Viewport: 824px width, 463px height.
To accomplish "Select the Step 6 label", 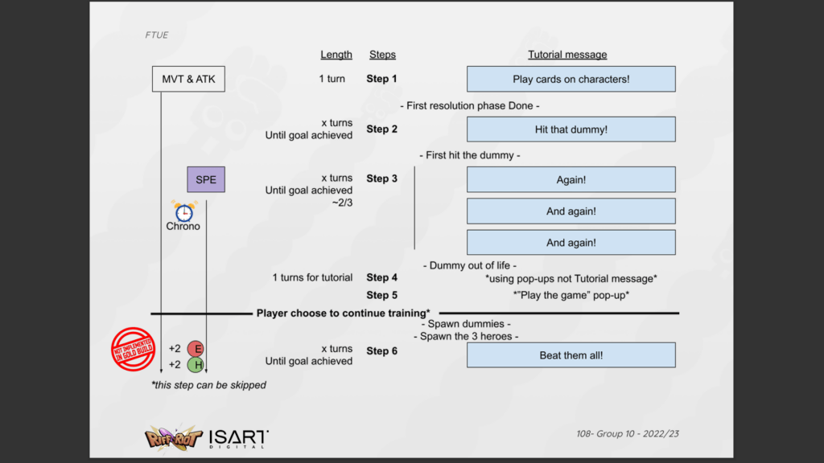I will [x=382, y=350].
